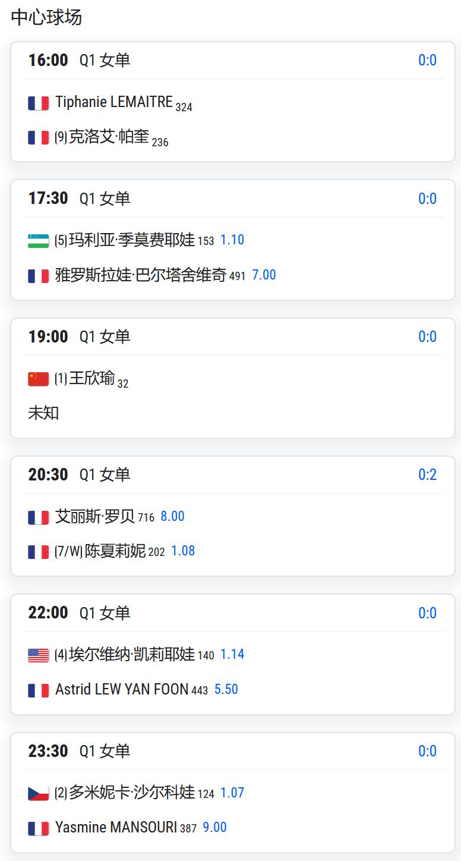Click the USA flag beside 埃尔维纳·凯莉耶娃

click(39, 655)
